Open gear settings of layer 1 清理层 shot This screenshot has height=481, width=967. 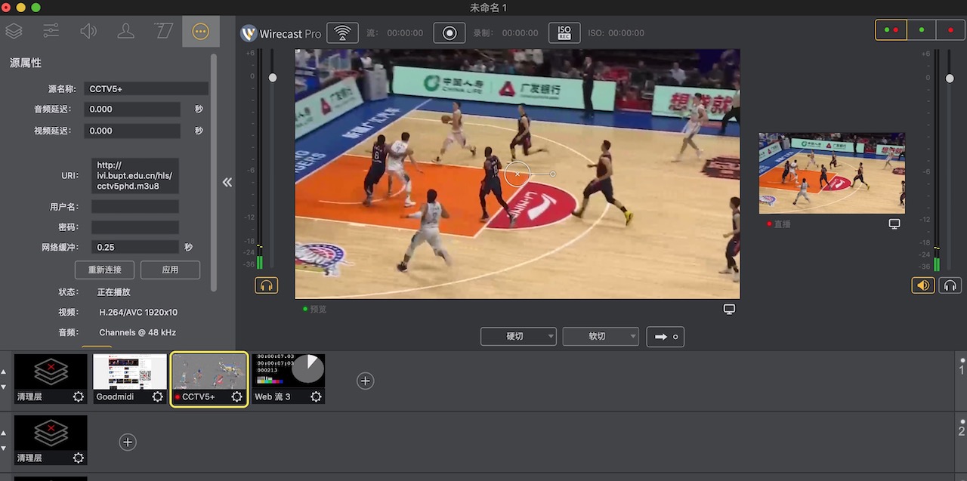pos(79,396)
